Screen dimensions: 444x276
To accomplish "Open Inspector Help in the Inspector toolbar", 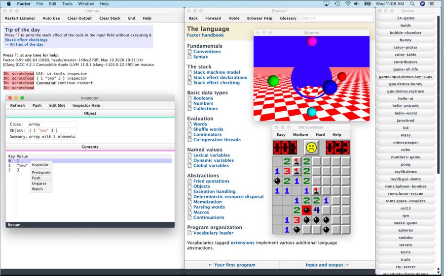I will point(86,105).
